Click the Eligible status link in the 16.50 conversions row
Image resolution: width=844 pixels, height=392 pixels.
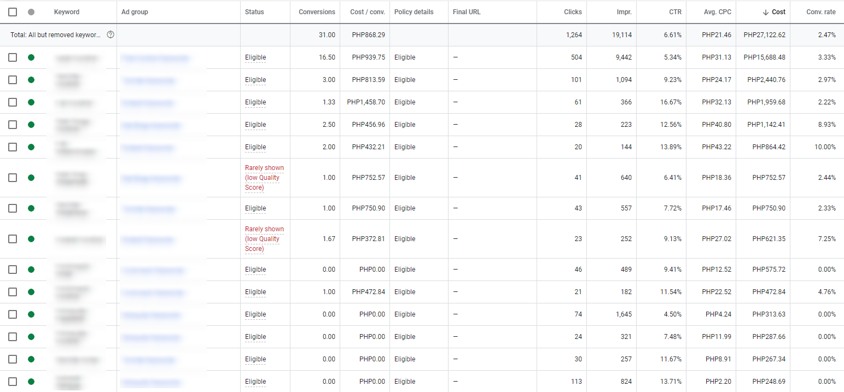click(x=255, y=57)
